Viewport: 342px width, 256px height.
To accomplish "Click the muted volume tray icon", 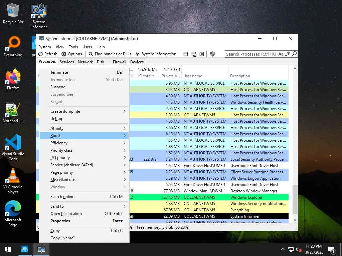I will pos(299,249).
